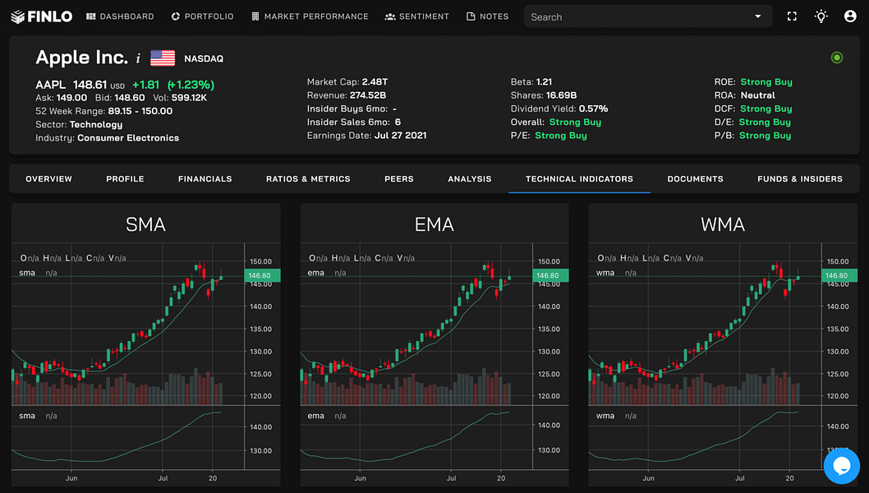
Task: Click the Apple Inc. company name
Action: click(82, 58)
